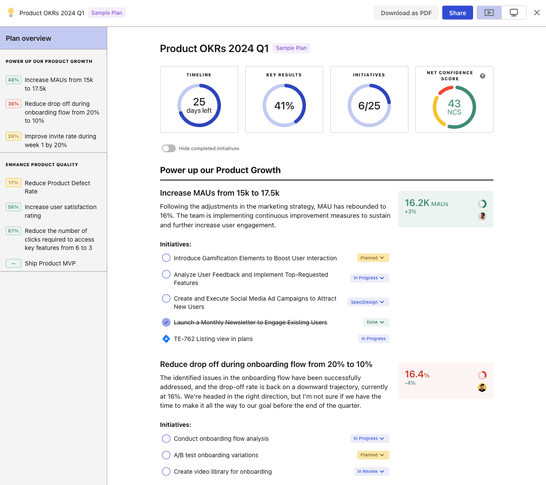Viewport: 546px width, 485px height.
Task: Click the lightbulb logo in the top-left corner
Action: 10,13
